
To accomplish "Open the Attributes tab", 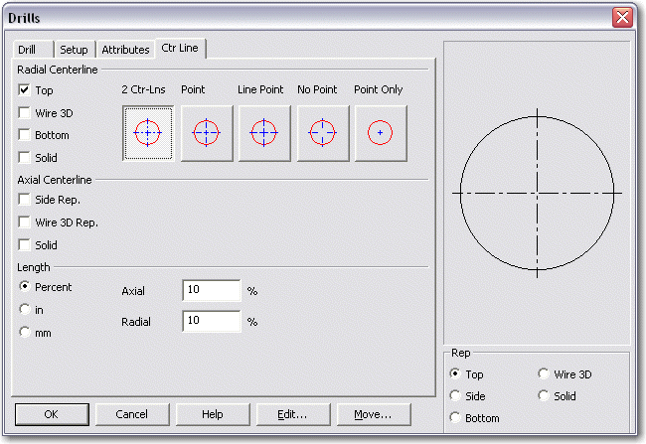I will coord(125,50).
